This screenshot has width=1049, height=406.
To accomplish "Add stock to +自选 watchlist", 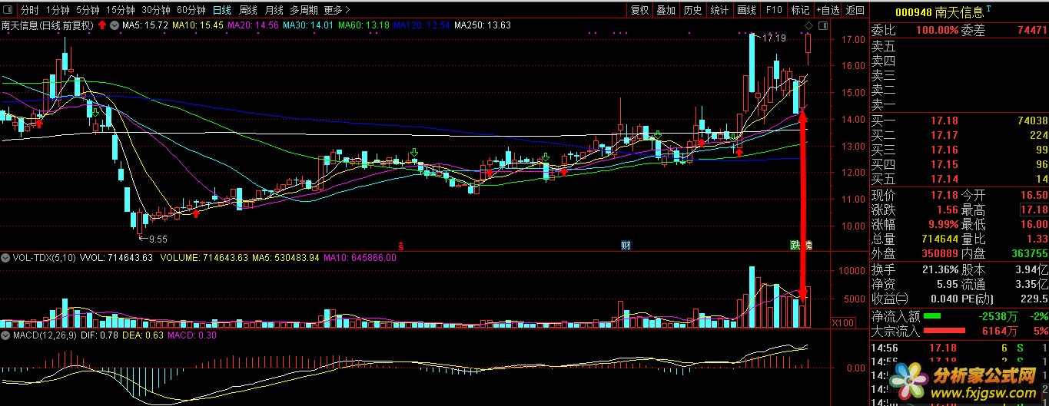I will [828, 10].
